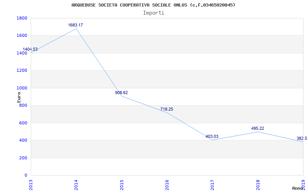This screenshot has height=192, width=307.
Task: Click data label 718.25
Action: [x=167, y=109]
